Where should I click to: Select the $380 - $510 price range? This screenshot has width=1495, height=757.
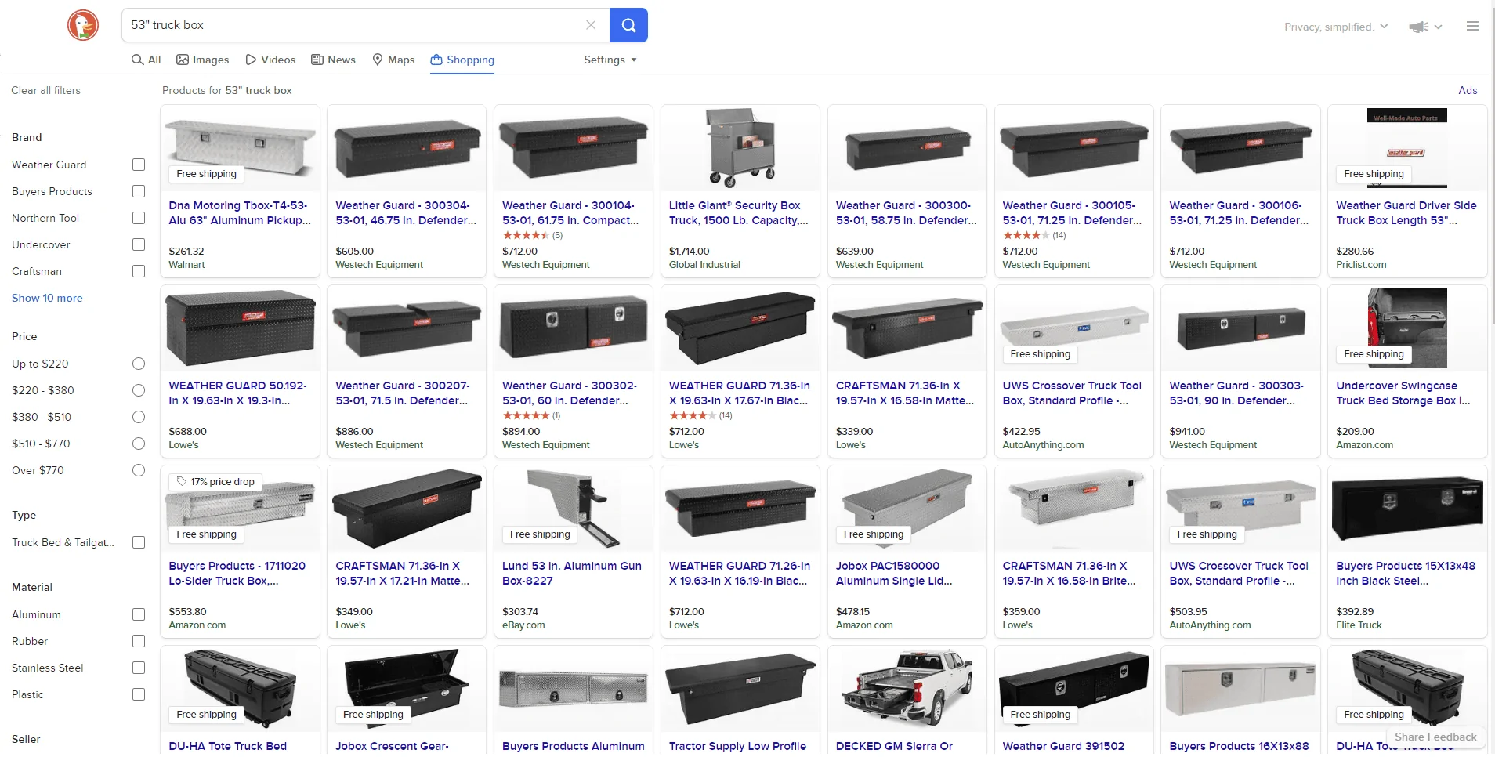click(139, 417)
